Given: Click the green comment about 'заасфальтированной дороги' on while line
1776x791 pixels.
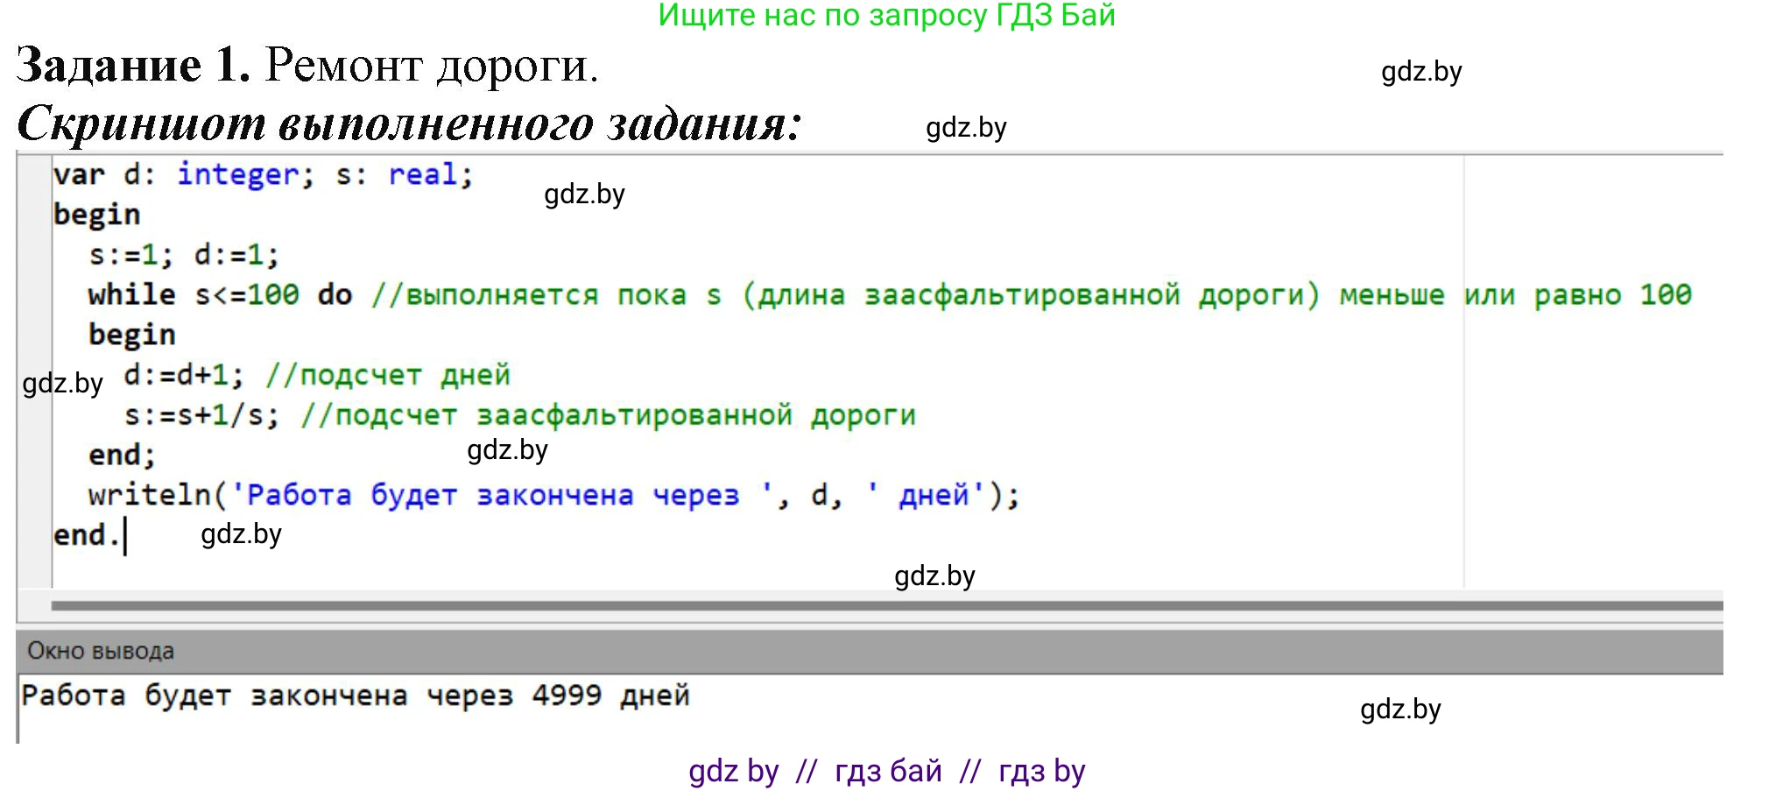Looking at the screenshot, I should (1030, 295).
